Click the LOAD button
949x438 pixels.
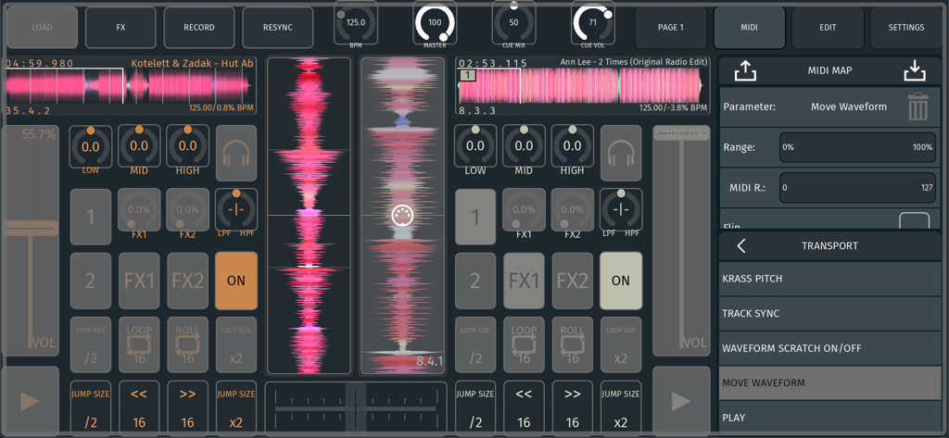(43, 28)
